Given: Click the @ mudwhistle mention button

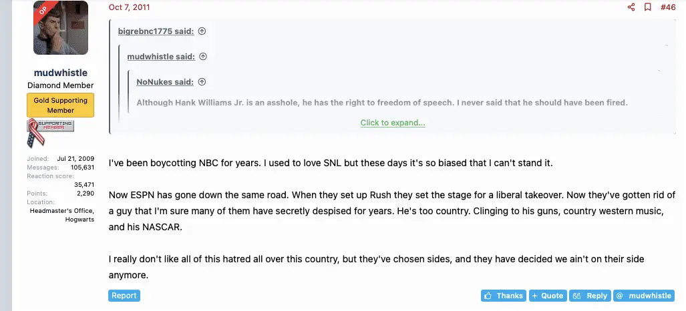Looking at the screenshot, I should point(643,296).
